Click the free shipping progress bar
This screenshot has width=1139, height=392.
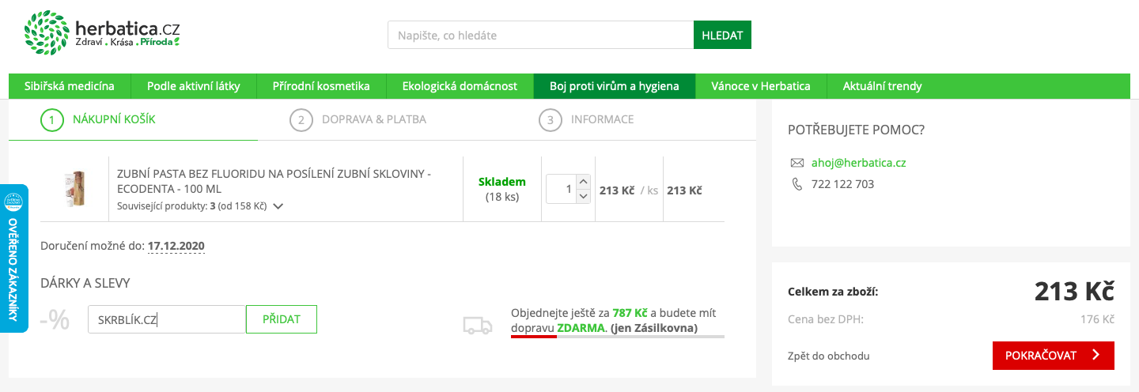pos(617,337)
